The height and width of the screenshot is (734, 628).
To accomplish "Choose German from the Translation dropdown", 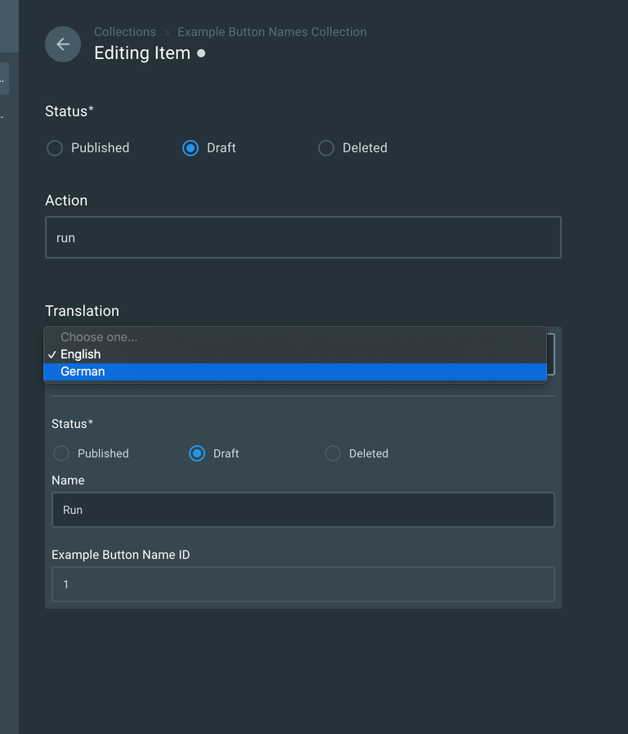I will [x=83, y=372].
